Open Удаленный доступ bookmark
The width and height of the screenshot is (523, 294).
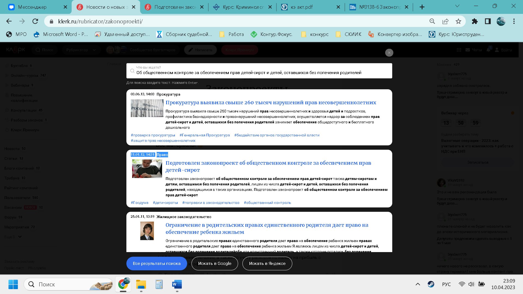(122, 34)
